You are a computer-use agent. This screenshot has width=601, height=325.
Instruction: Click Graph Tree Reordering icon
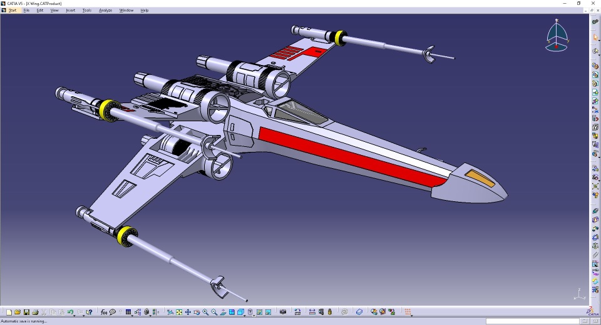point(595,119)
